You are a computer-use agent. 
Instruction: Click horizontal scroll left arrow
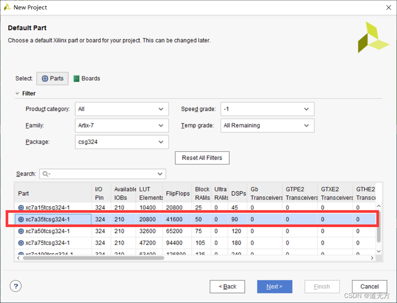tap(18, 258)
